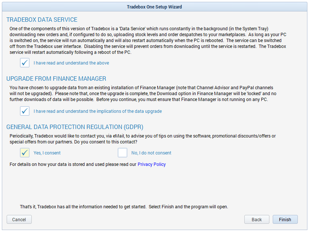Click the Data Service description paragraph

(x=148, y=41)
